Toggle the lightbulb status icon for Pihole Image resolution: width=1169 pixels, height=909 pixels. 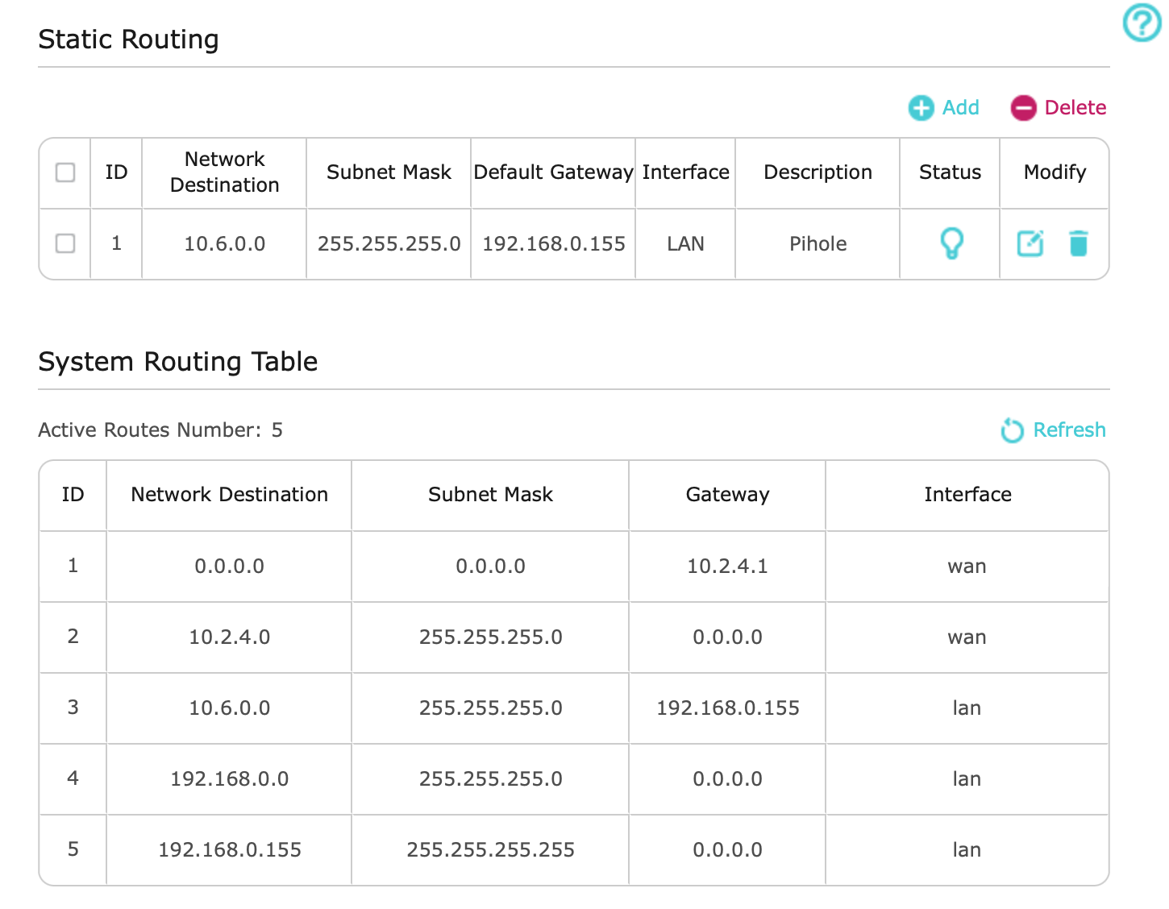[951, 243]
